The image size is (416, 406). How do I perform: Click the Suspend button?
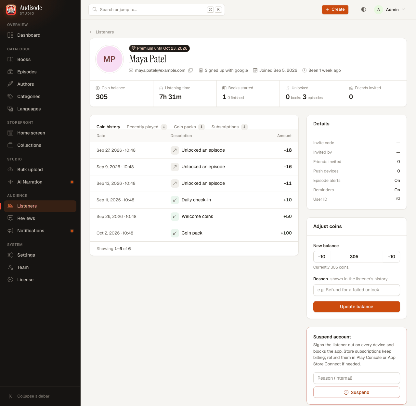coord(357,392)
